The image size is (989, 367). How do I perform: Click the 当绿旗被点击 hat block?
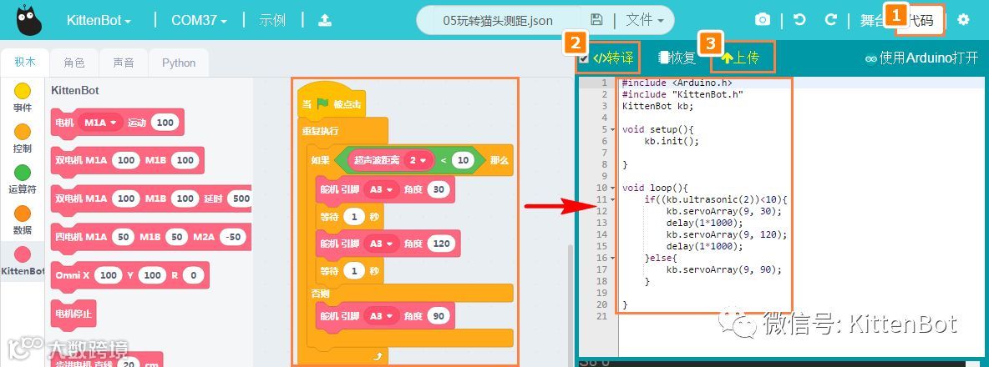click(332, 102)
